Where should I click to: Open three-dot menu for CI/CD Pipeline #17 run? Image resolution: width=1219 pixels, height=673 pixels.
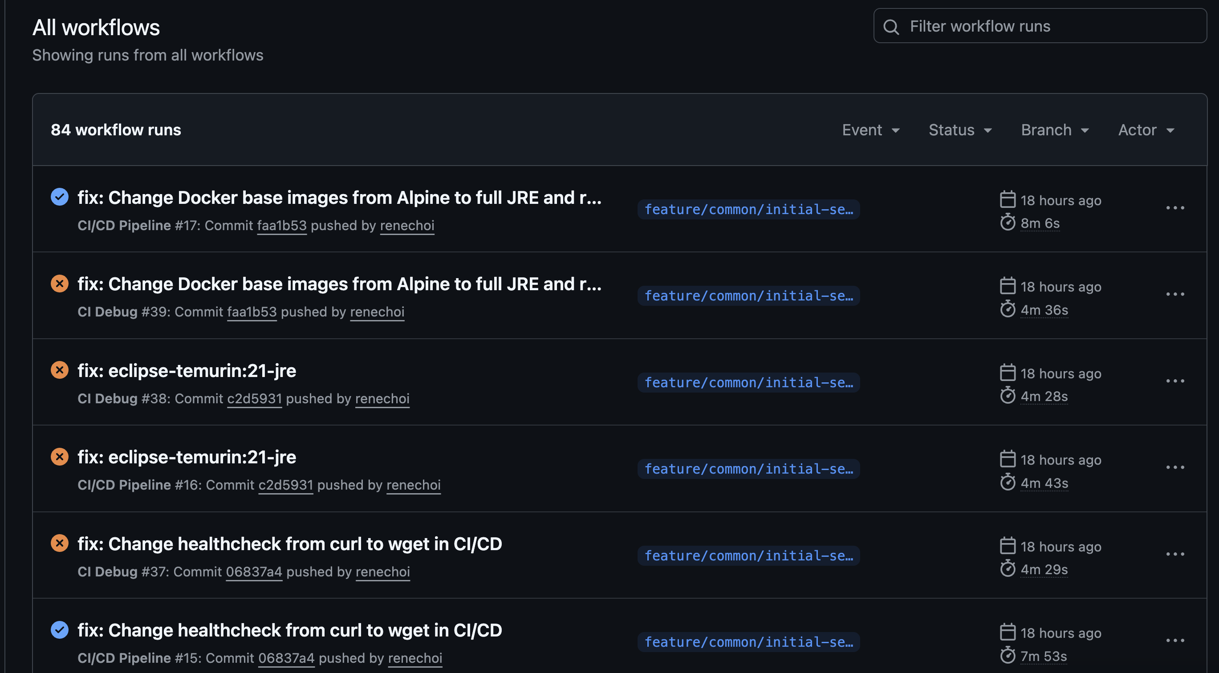point(1175,208)
